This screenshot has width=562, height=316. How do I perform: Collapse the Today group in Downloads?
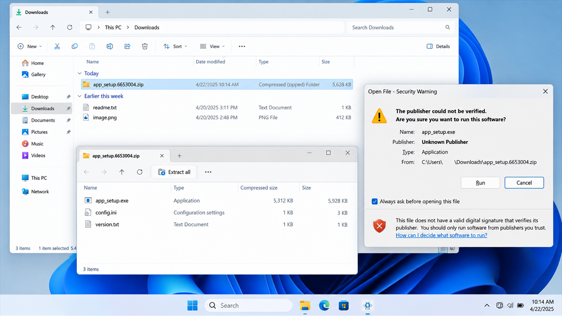click(79, 73)
